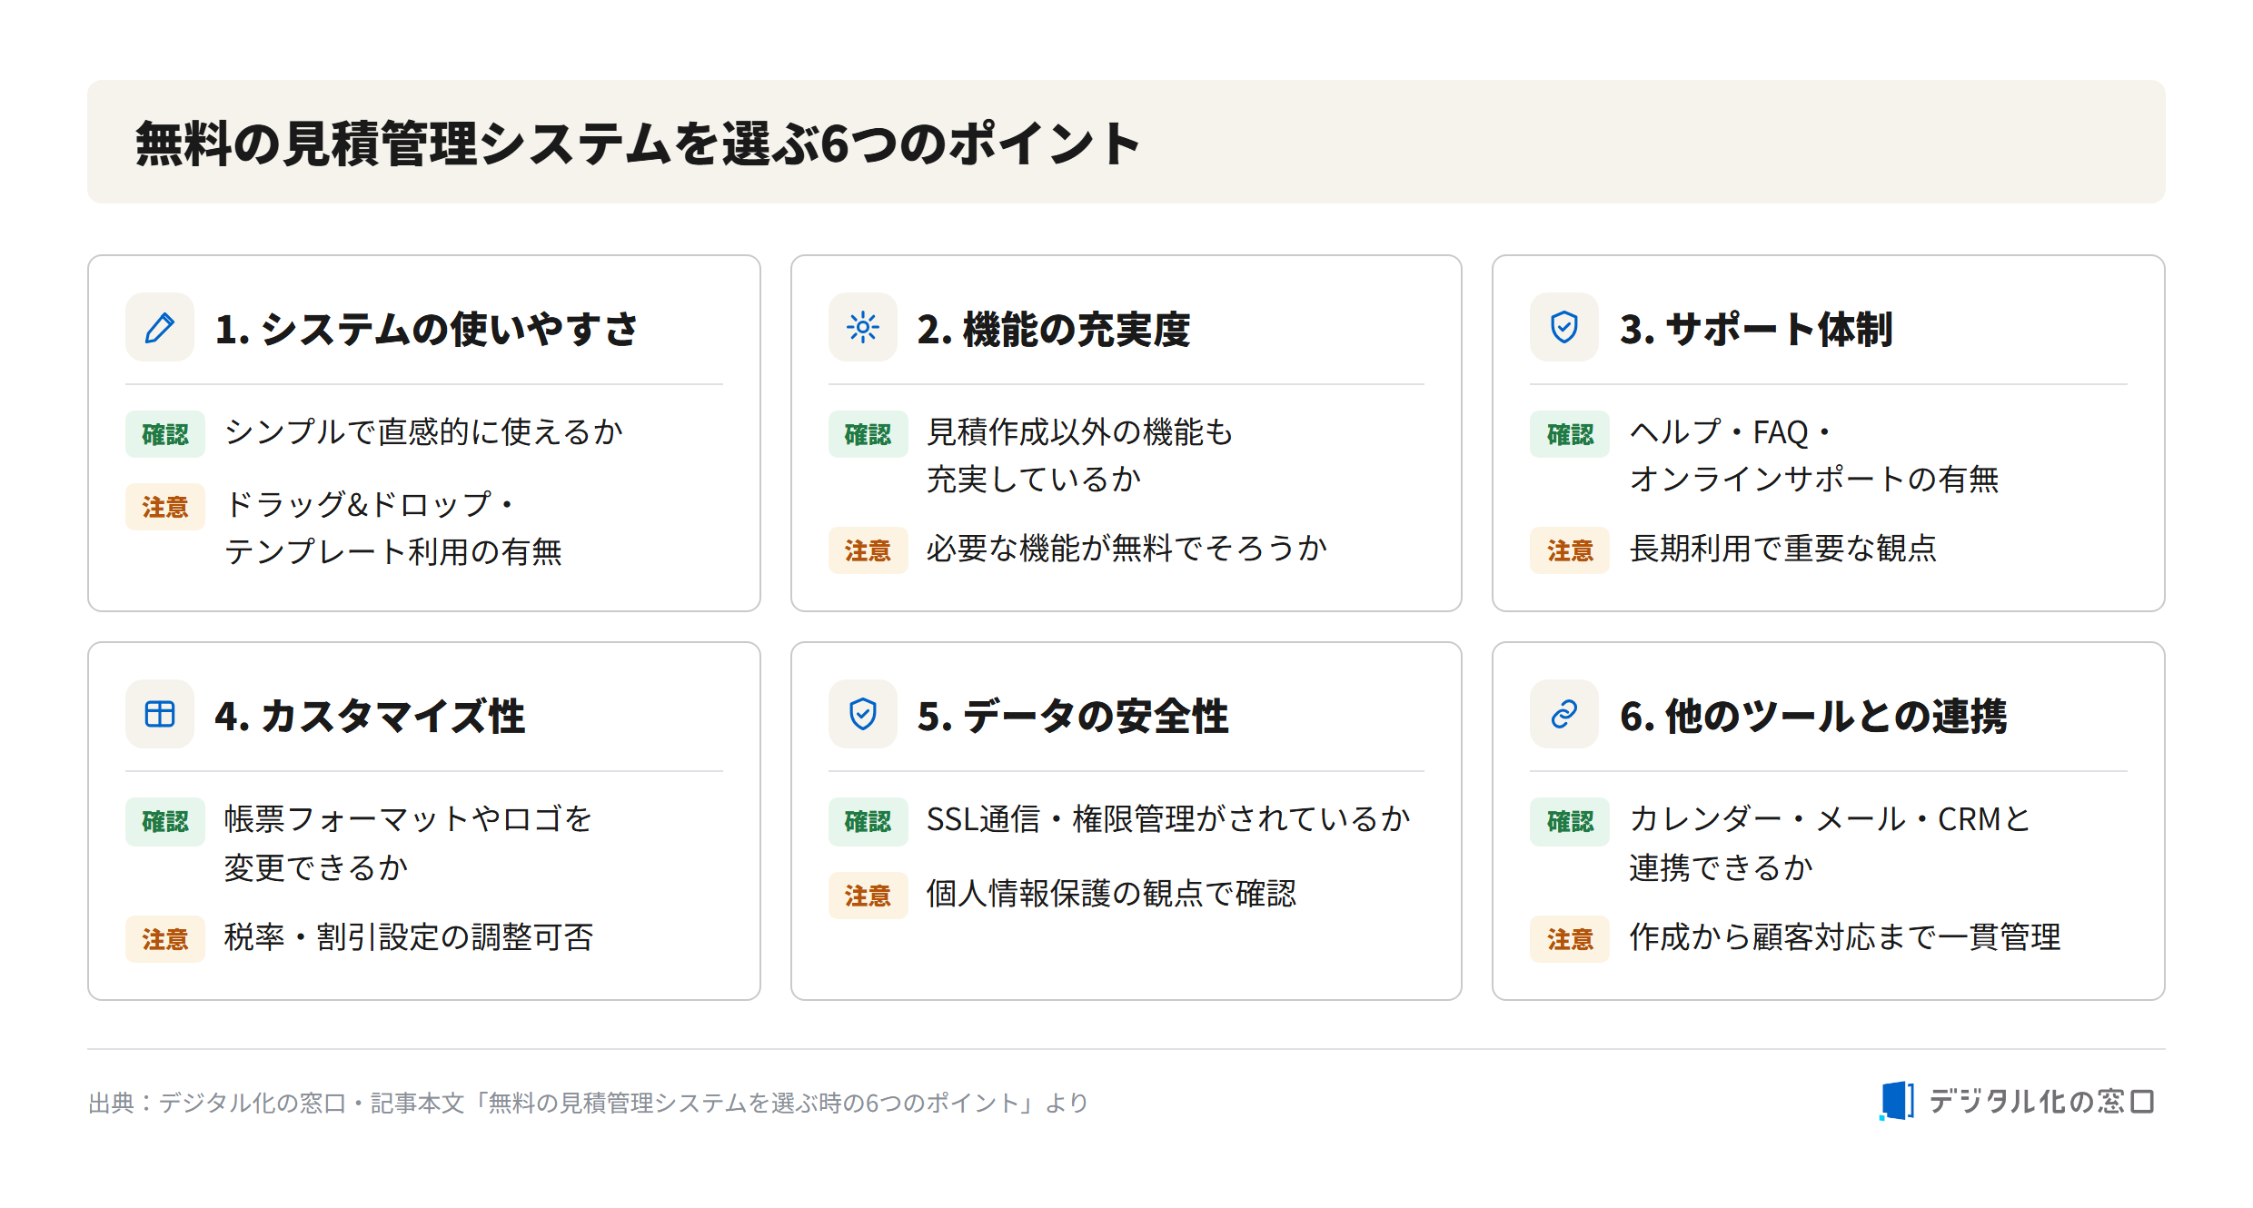The height and width of the screenshot is (1208, 2253).
Task: Click the heading 2. 機能の充実度
Action: pos(1054,329)
